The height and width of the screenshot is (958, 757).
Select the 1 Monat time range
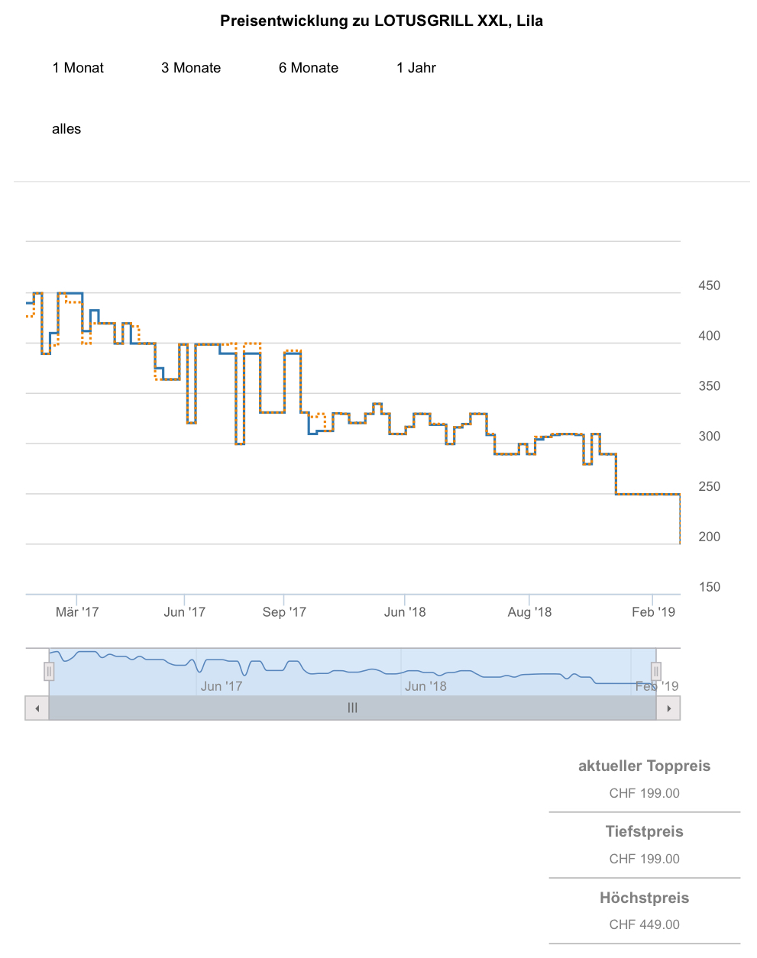click(x=78, y=68)
